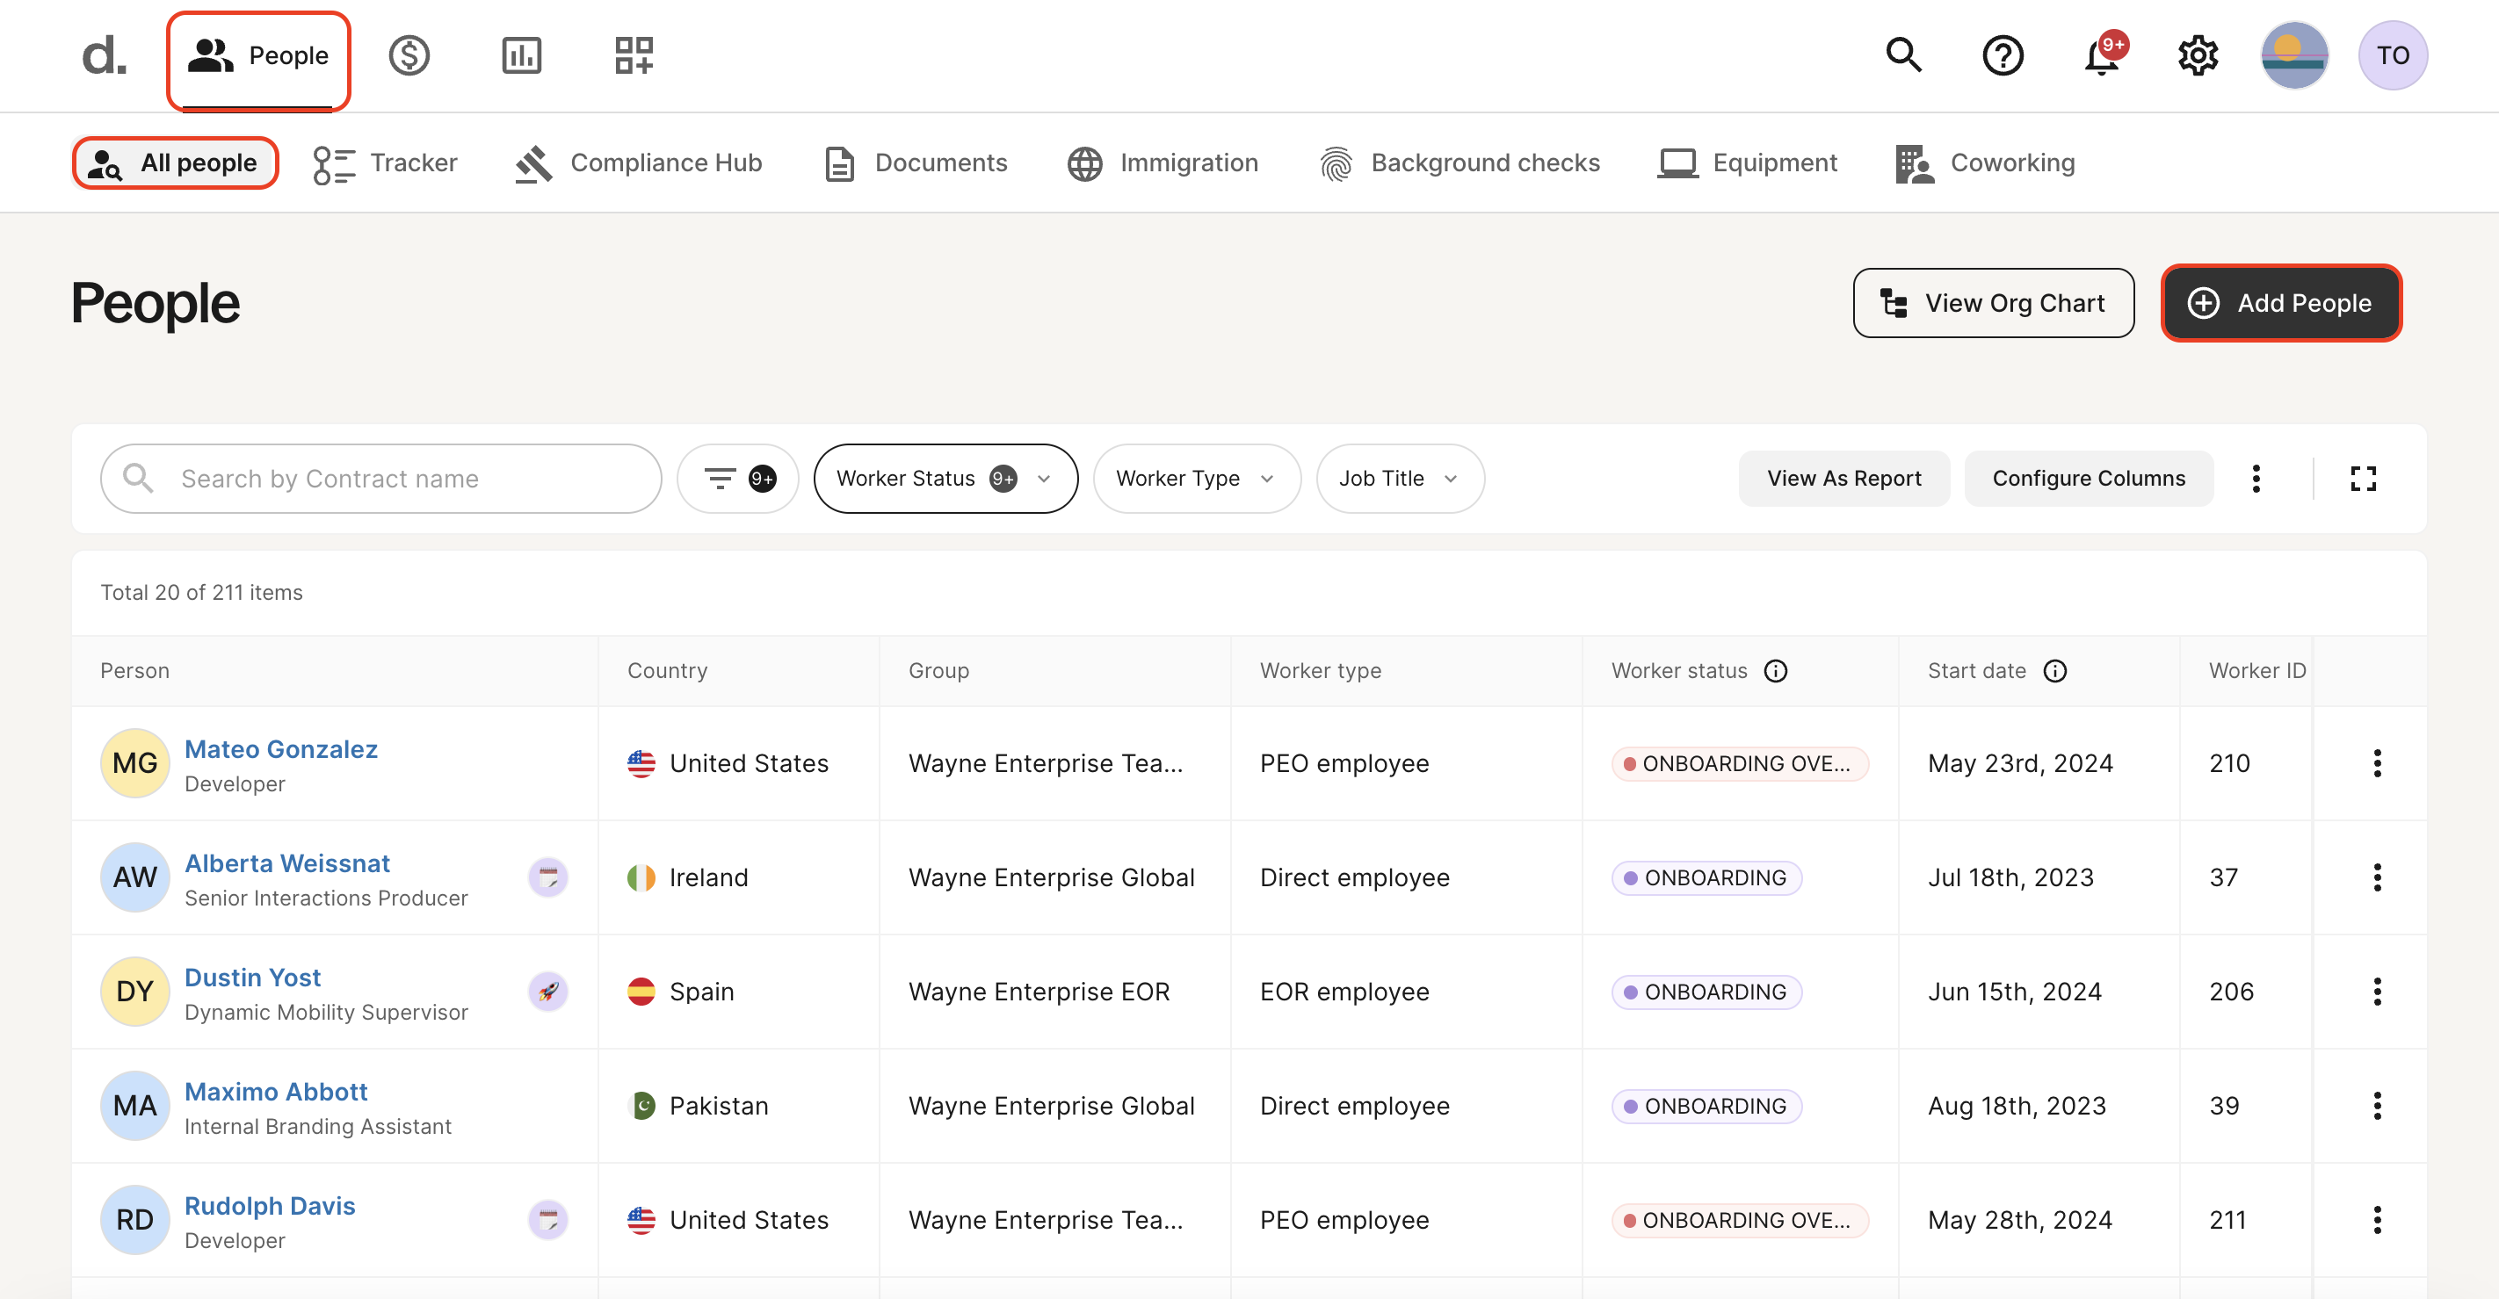
Task: Open the reports chart icon
Action: click(x=522, y=55)
